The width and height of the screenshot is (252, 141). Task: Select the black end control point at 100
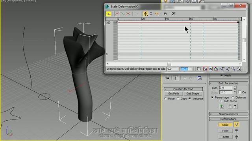tap(238, 22)
